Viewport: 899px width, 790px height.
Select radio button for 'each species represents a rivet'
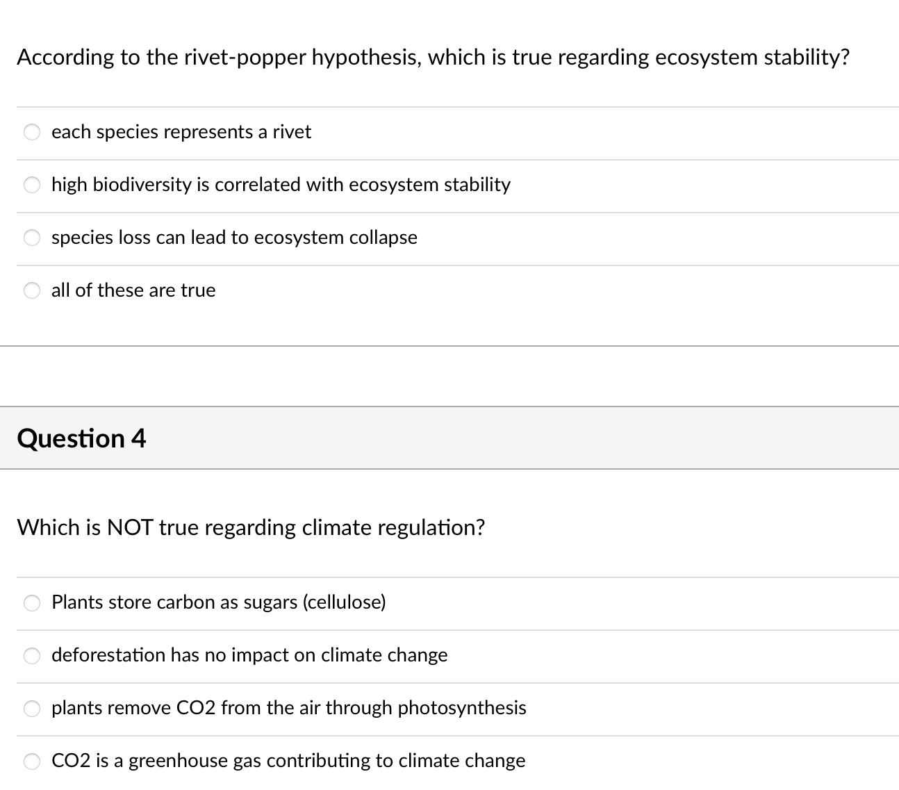coord(33,132)
